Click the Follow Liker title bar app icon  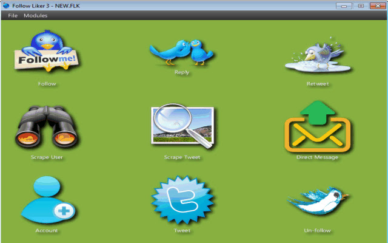click(6, 5)
